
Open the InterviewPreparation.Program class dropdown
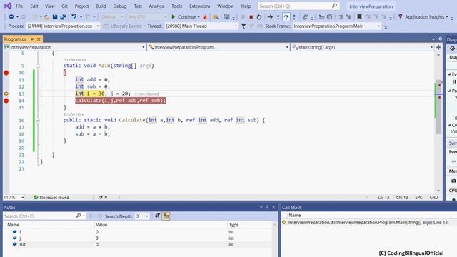[218, 47]
